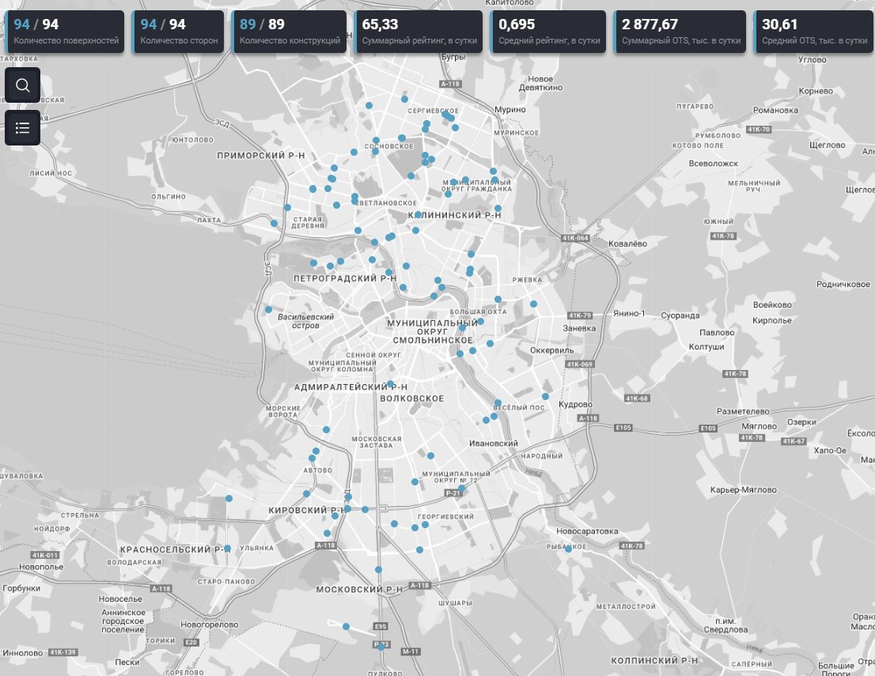Select the marker just above Московский р-н label
The width and height of the screenshot is (875, 676).
(x=378, y=569)
